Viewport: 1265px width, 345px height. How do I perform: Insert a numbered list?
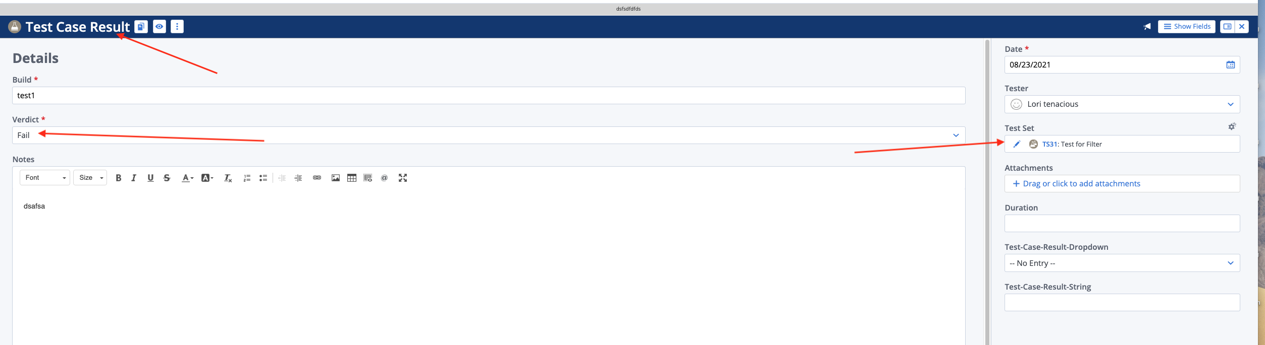247,178
